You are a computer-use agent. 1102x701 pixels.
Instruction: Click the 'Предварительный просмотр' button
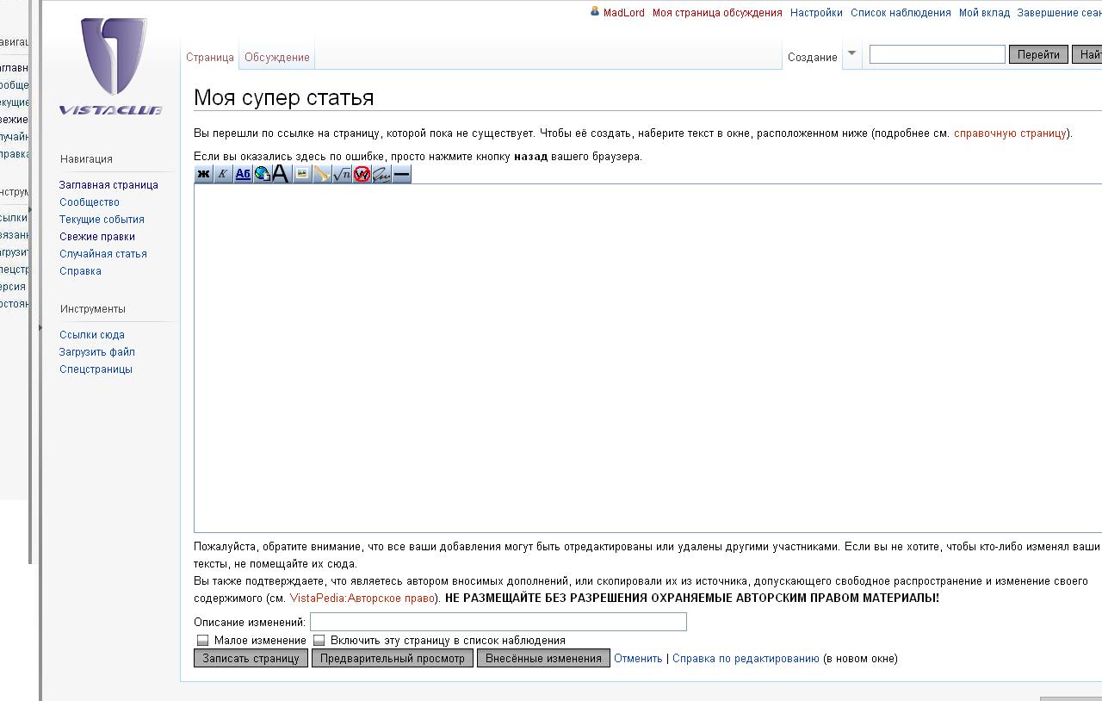392,659
